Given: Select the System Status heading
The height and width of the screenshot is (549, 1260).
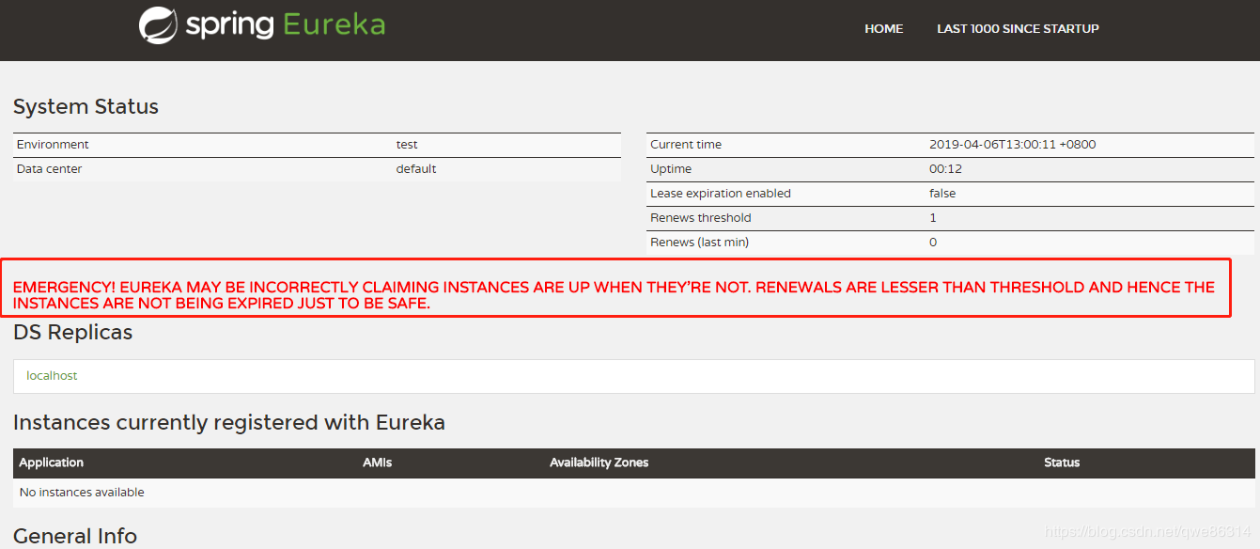Looking at the screenshot, I should (x=86, y=106).
